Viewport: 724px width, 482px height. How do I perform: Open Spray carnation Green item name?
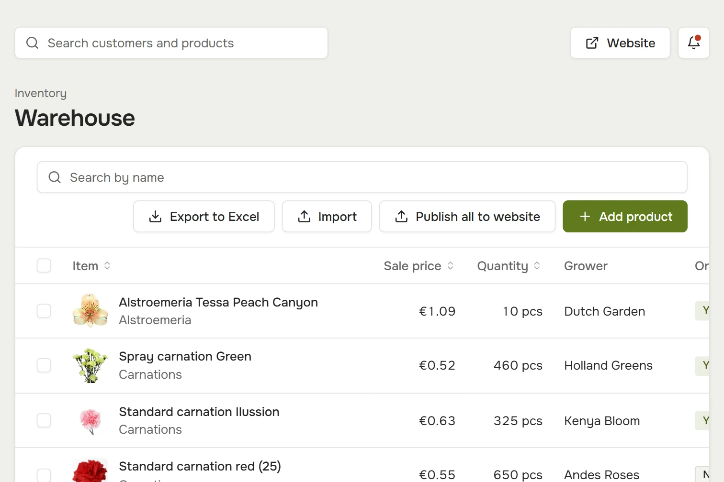[185, 356]
